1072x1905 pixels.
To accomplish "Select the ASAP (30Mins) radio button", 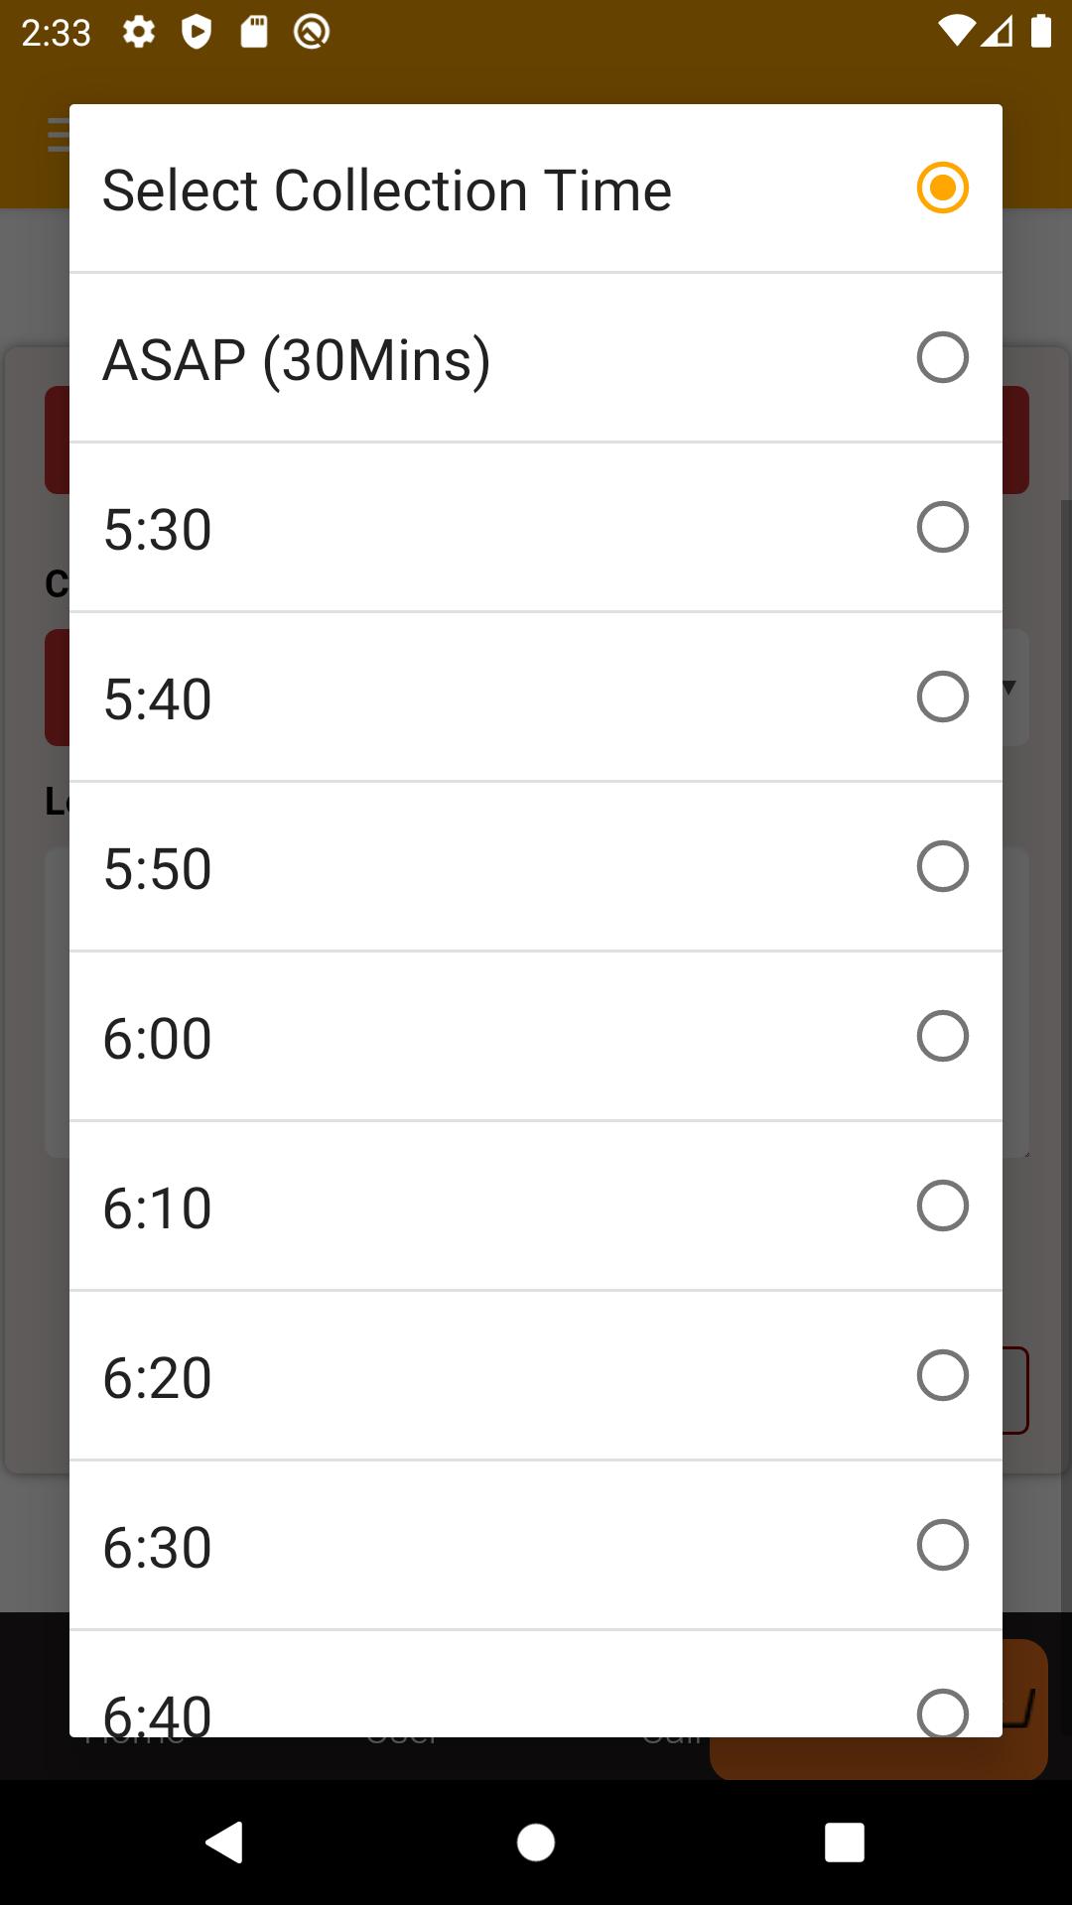I will [x=942, y=357].
